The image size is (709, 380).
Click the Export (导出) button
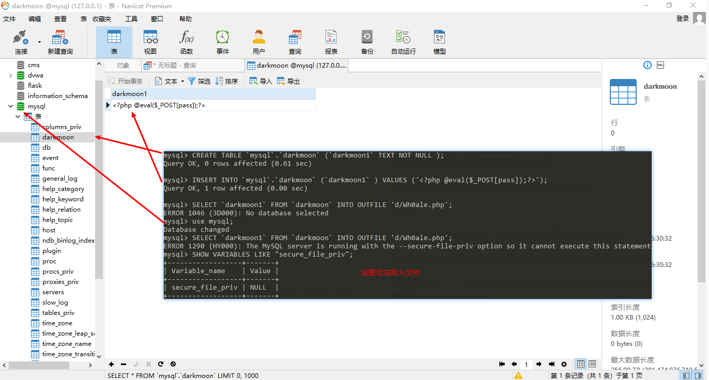(x=288, y=81)
